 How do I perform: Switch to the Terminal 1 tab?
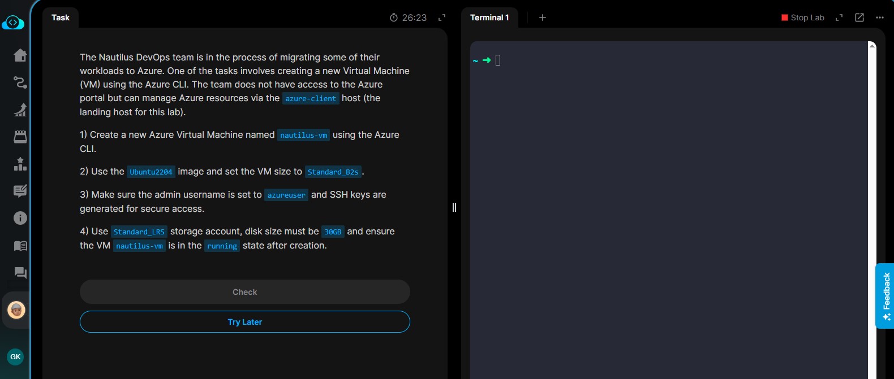[x=489, y=18]
